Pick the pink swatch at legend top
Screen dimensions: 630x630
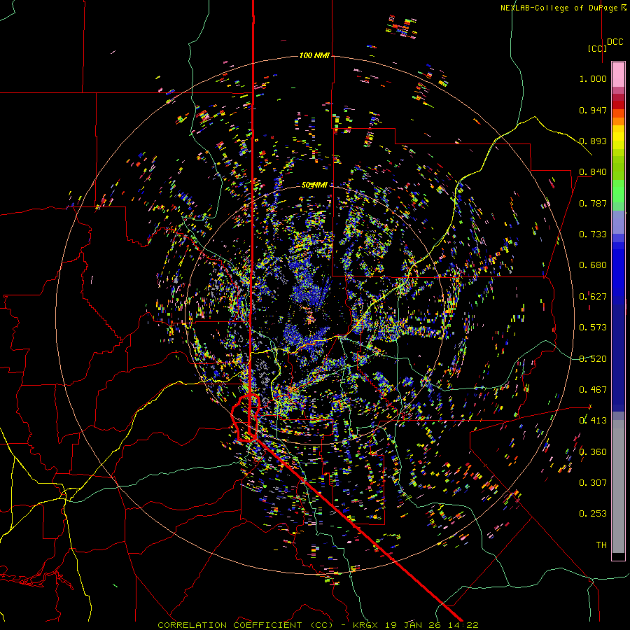pyautogui.click(x=618, y=75)
